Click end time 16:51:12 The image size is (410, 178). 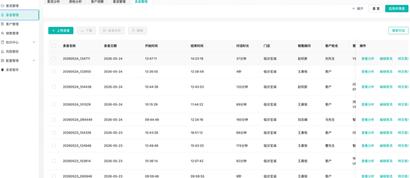tap(197, 133)
